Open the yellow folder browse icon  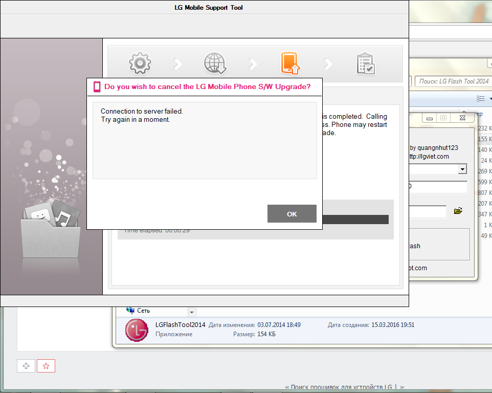pos(458,211)
